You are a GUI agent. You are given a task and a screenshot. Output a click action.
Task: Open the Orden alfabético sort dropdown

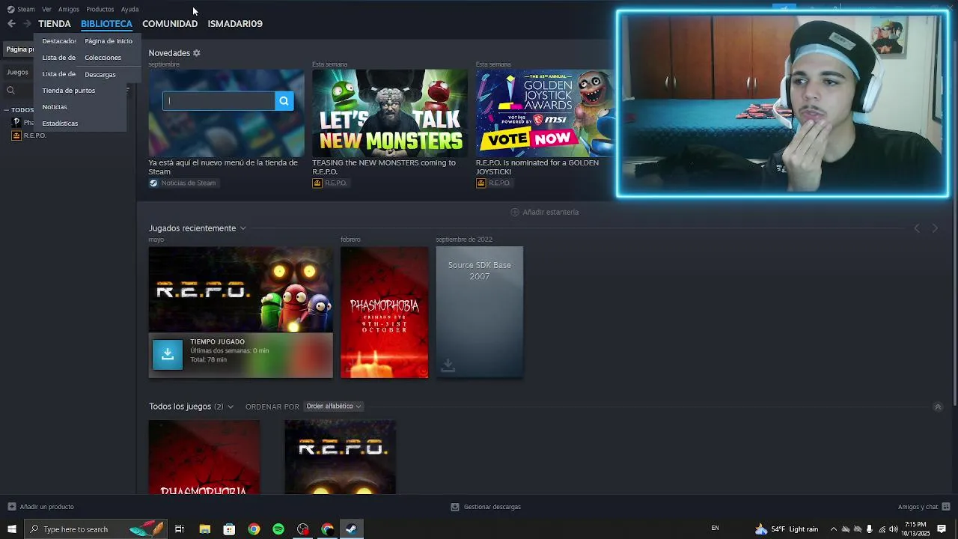(x=334, y=406)
